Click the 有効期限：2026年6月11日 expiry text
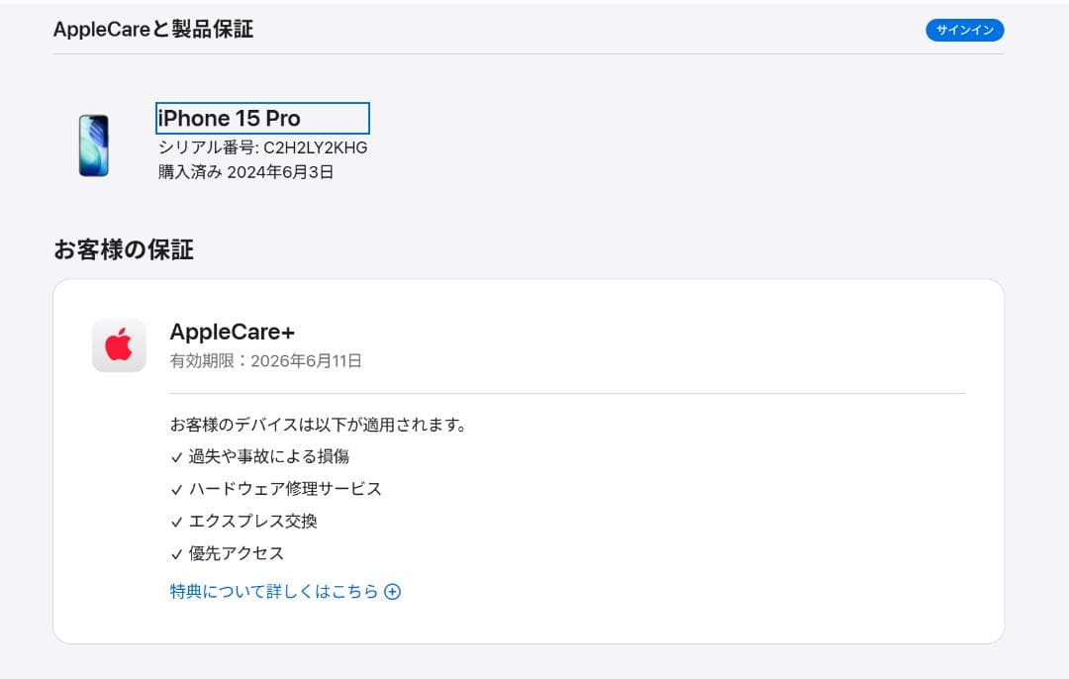Viewport: 1069px width, 679px height. (x=267, y=361)
